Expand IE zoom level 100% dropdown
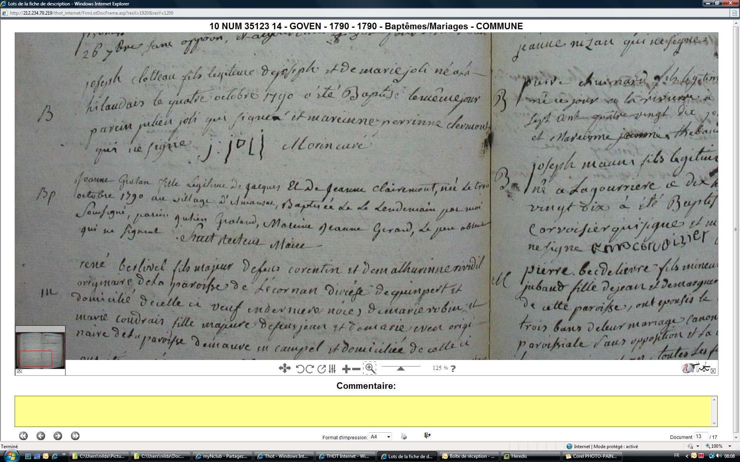The height and width of the screenshot is (462, 740). tap(729, 446)
